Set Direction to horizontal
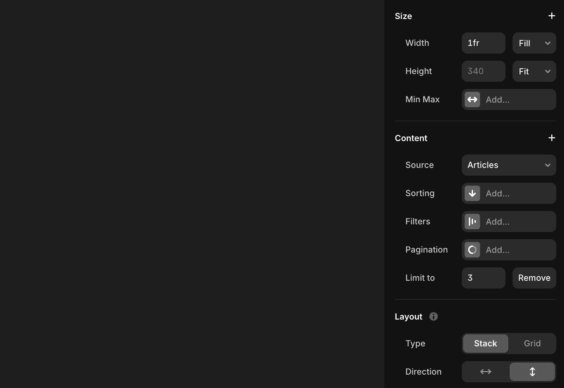The height and width of the screenshot is (388, 564). (486, 372)
